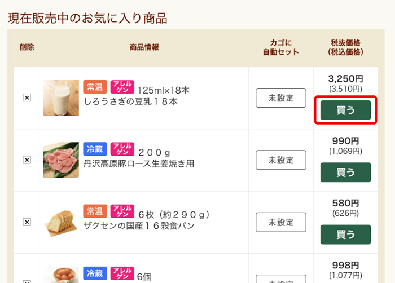Click the 冷蔵 badge on the pork loin row

pos(94,149)
